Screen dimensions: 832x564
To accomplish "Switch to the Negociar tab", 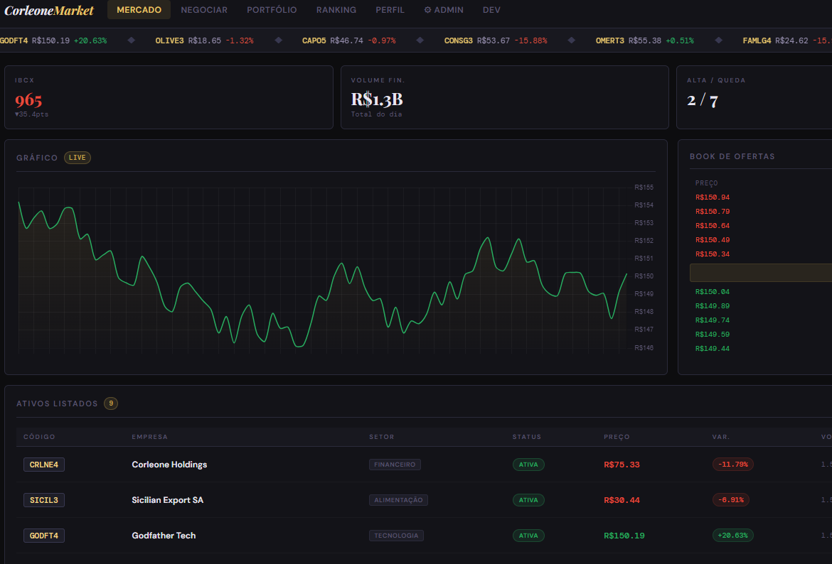I will [x=204, y=9].
